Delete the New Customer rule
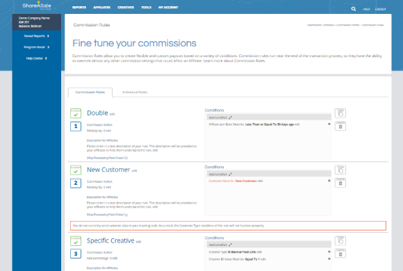This screenshot has width=403, height=271. click(340, 183)
